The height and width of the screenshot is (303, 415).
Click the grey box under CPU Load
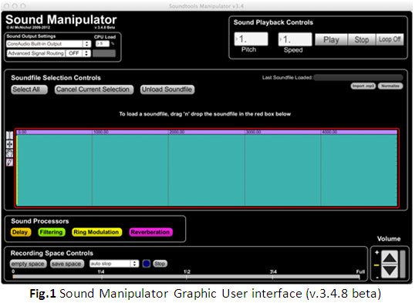104,53
